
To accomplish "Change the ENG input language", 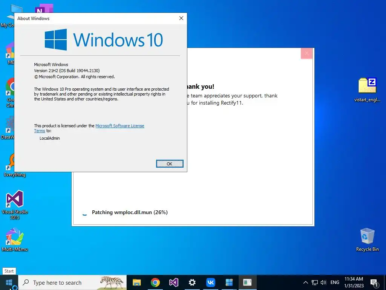I will [x=335, y=282].
